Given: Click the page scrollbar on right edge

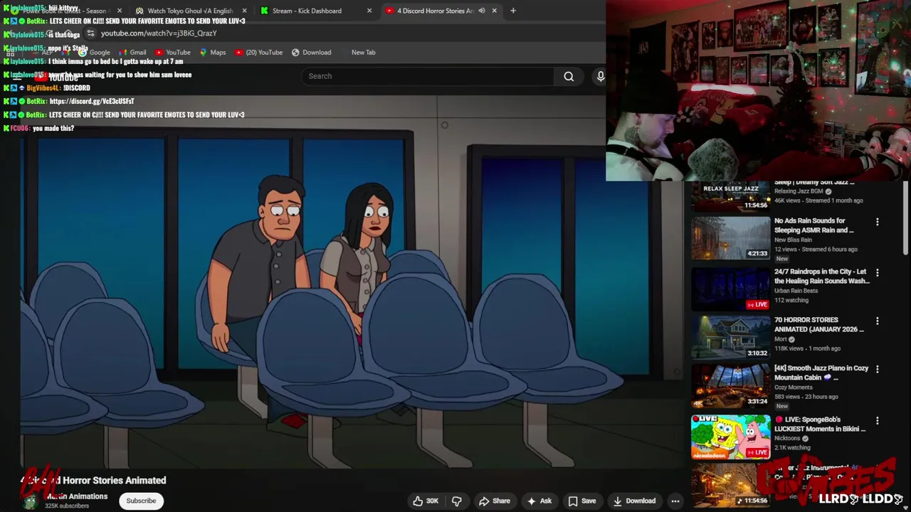Looking at the screenshot, I should click(x=906, y=218).
